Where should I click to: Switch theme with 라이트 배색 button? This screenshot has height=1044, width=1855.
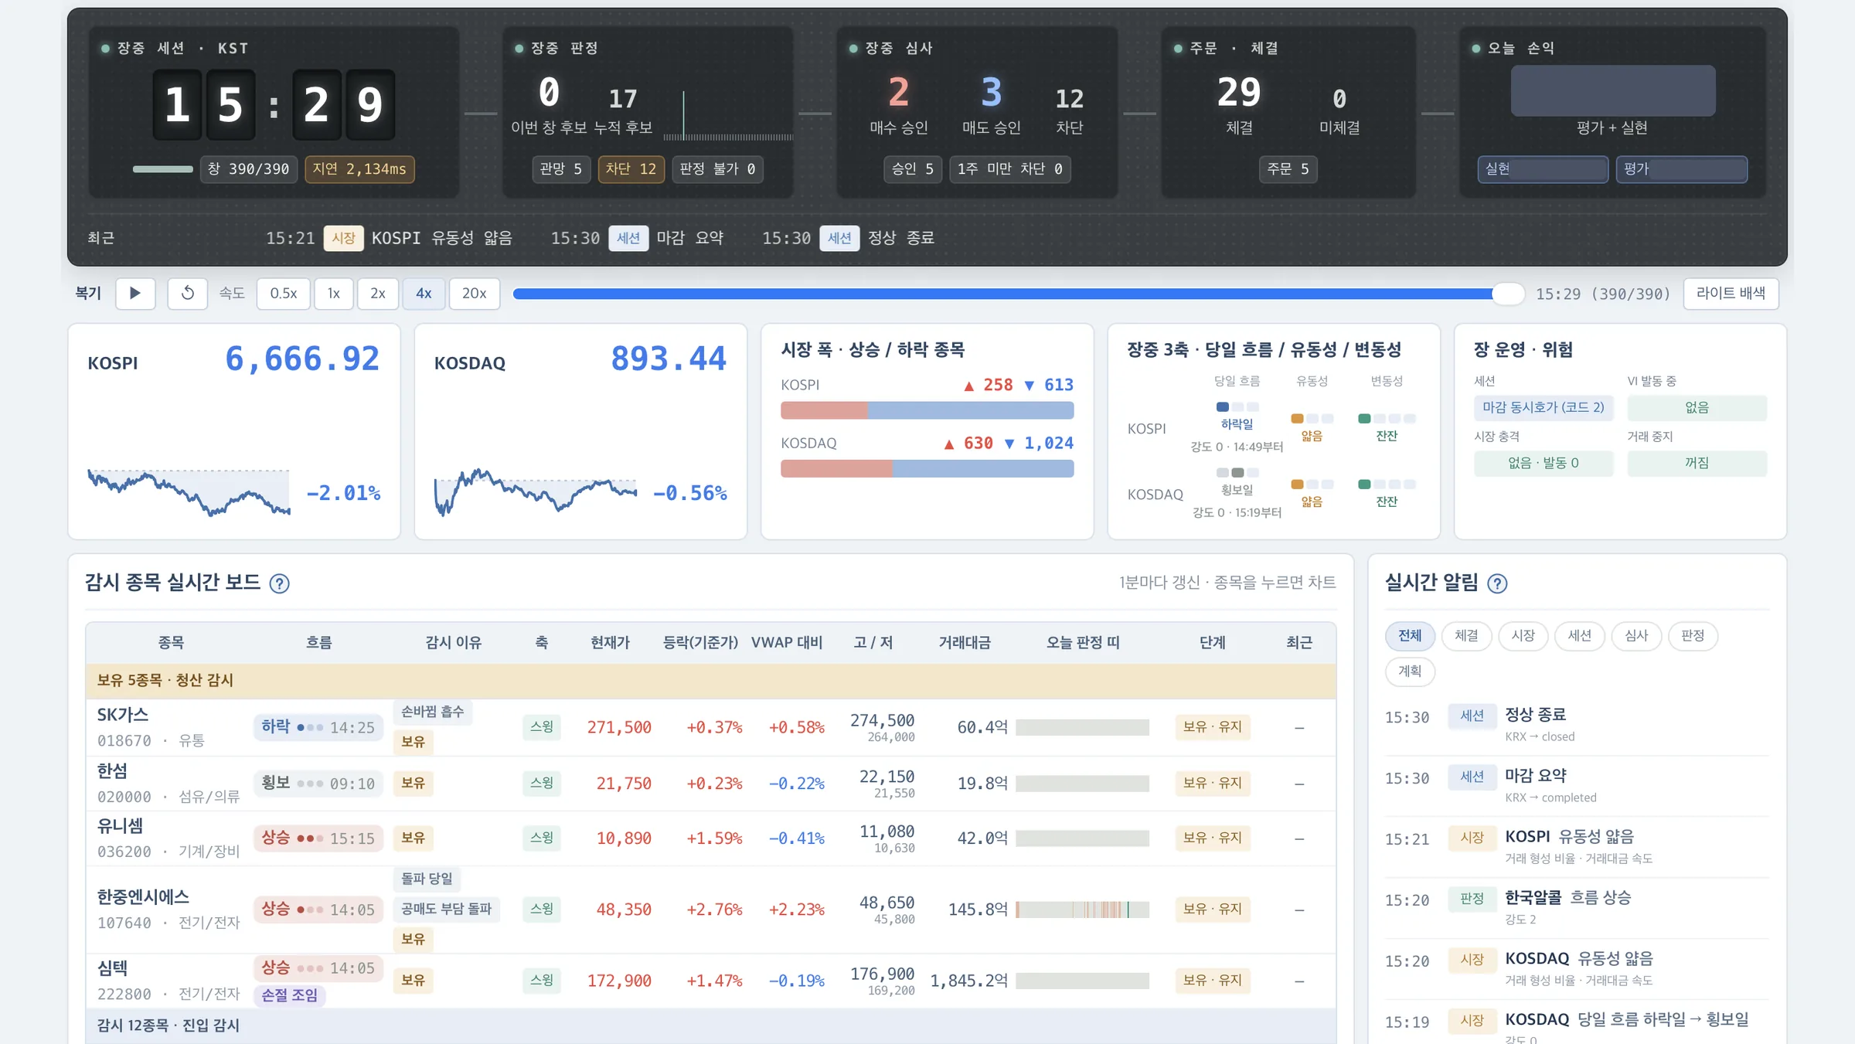(1731, 294)
